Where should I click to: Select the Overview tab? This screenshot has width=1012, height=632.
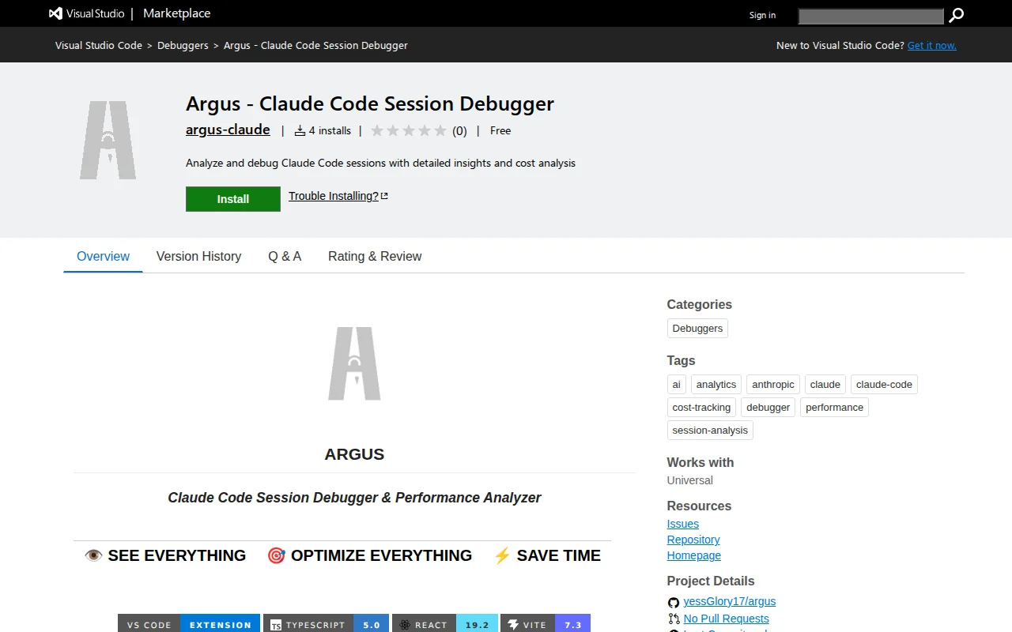point(103,256)
